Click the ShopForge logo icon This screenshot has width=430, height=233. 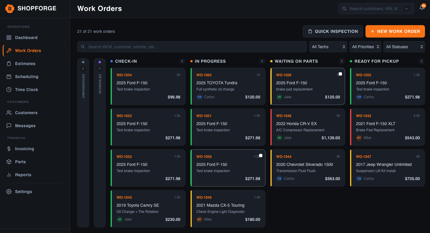tap(10, 9)
